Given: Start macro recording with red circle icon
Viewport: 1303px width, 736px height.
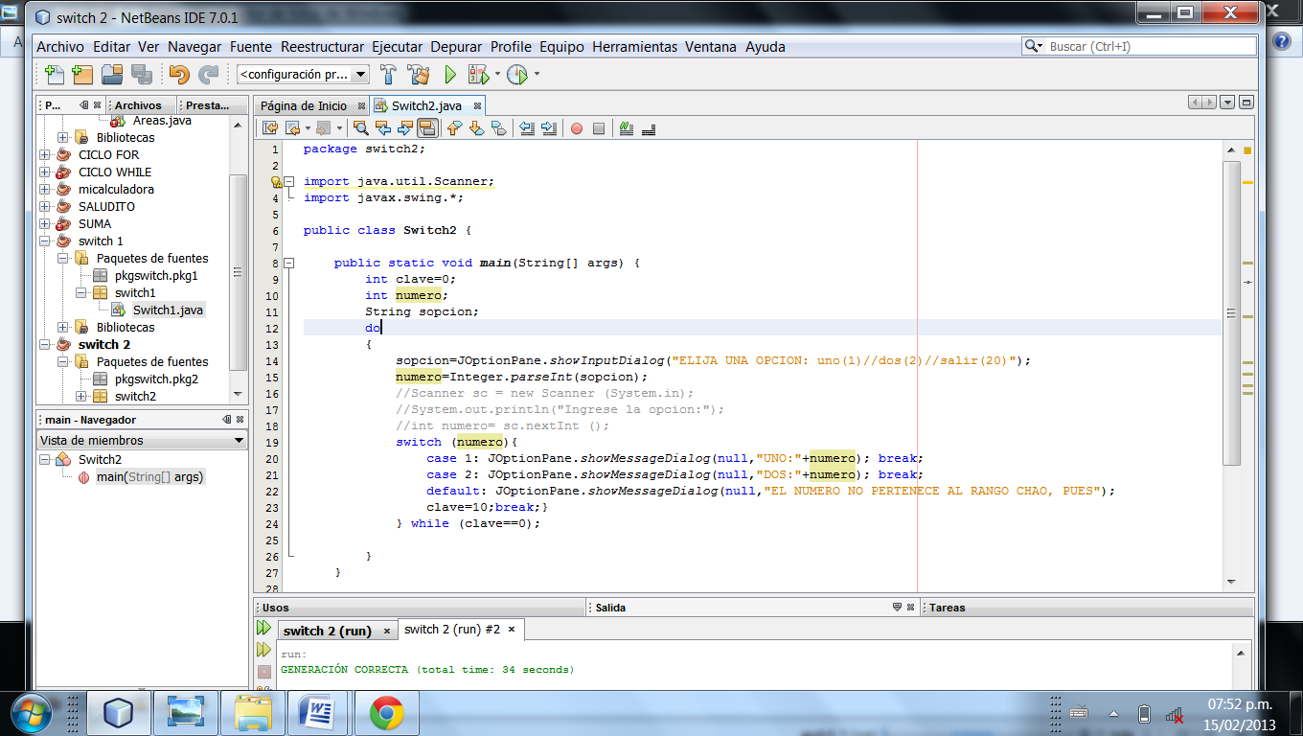Looking at the screenshot, I should click(577, 128).
